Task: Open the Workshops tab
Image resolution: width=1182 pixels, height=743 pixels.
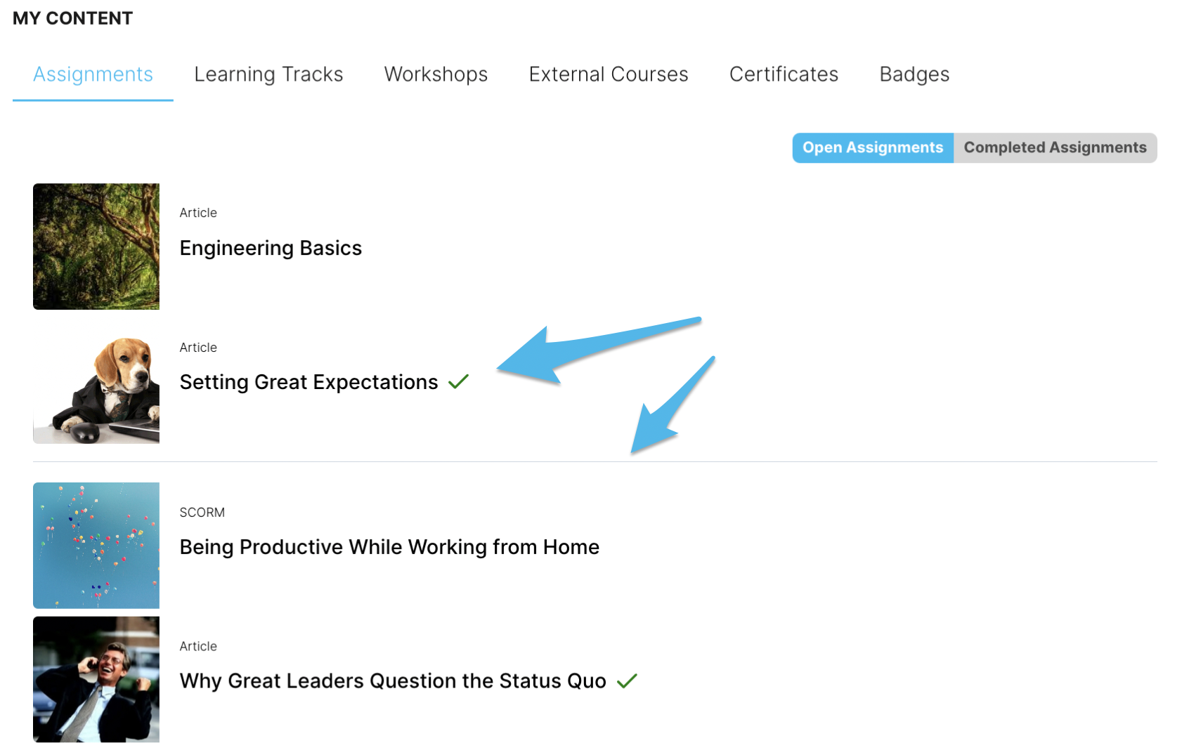Action: (436, 74)
